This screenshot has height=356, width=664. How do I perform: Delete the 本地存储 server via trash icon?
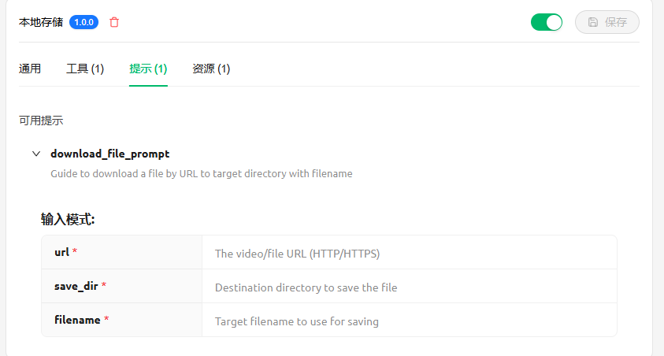(x=114, y=22)
